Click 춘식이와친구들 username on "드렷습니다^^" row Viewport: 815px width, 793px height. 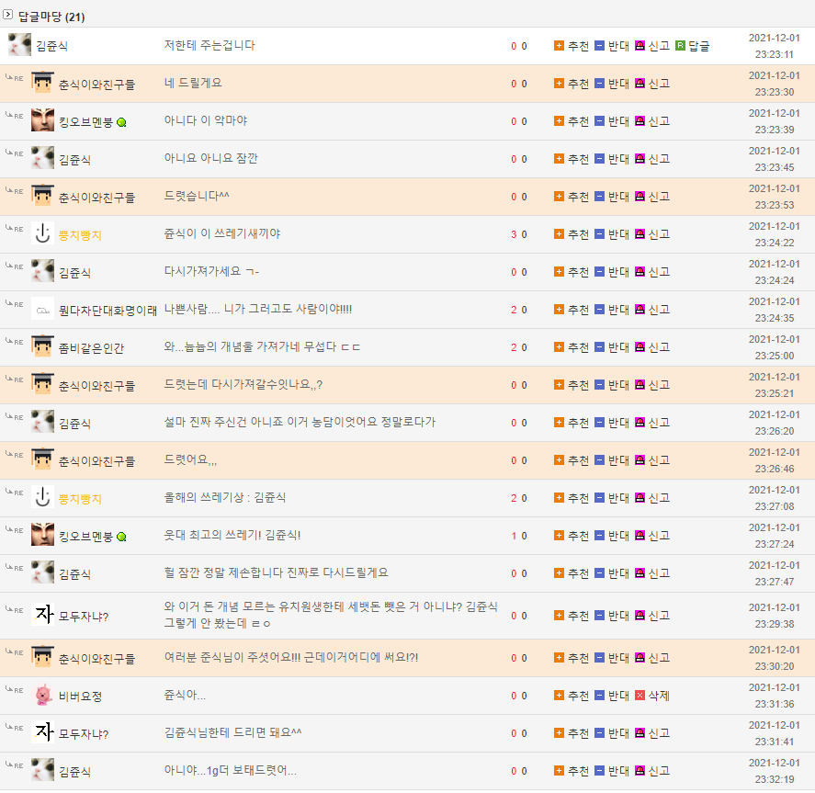96,198
